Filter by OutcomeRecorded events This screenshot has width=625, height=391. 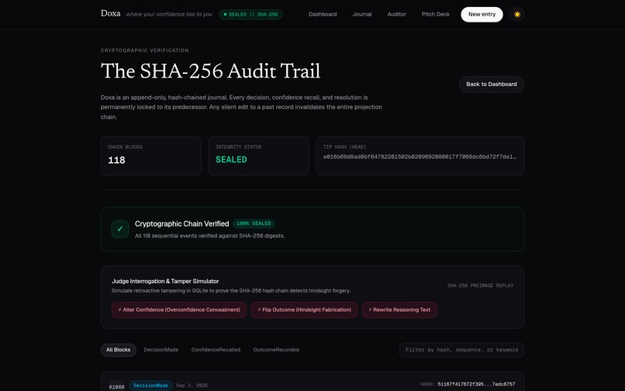[276, 350]
